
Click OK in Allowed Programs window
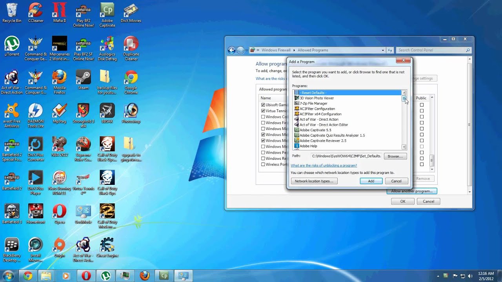tap(403, 201)
